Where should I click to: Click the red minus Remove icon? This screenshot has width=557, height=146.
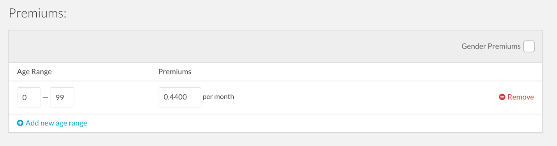coord(502,97)
